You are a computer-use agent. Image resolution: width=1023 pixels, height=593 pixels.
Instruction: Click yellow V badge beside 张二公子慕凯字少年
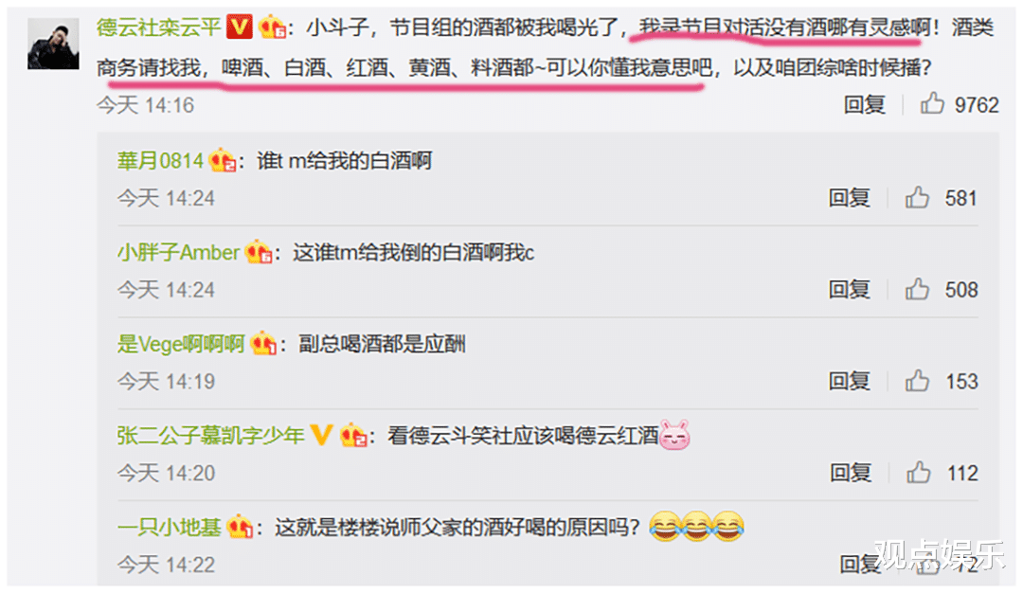coord(321,435)
